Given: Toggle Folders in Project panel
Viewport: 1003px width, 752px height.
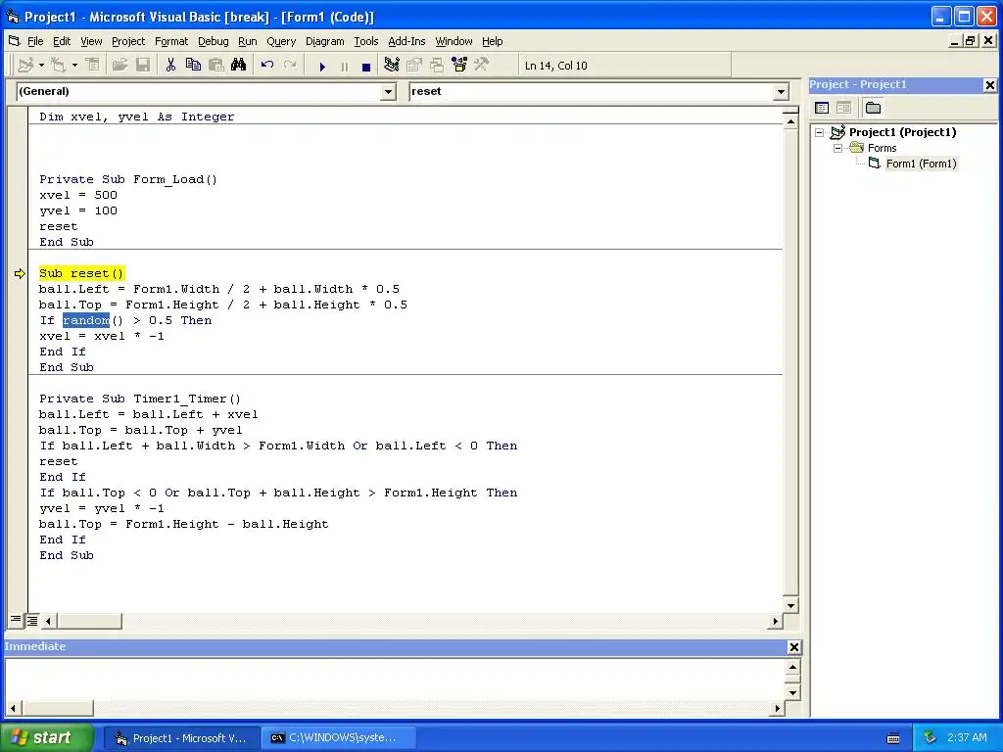Looking at the screenshot, I should click(873, 108).
